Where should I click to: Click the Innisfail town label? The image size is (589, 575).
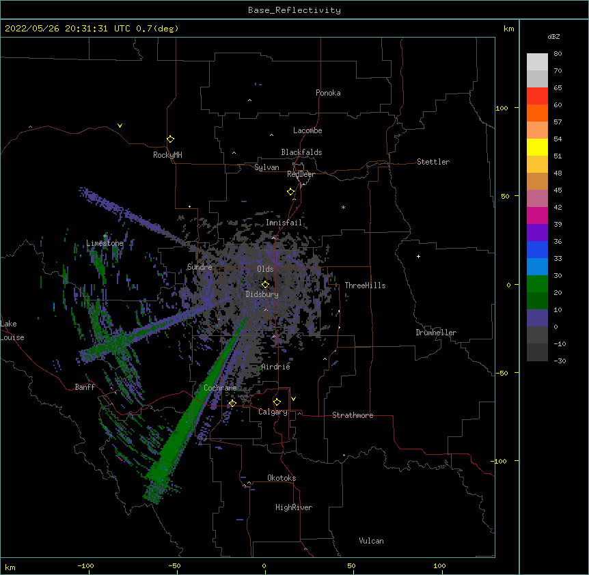click(x=284, y=223)
